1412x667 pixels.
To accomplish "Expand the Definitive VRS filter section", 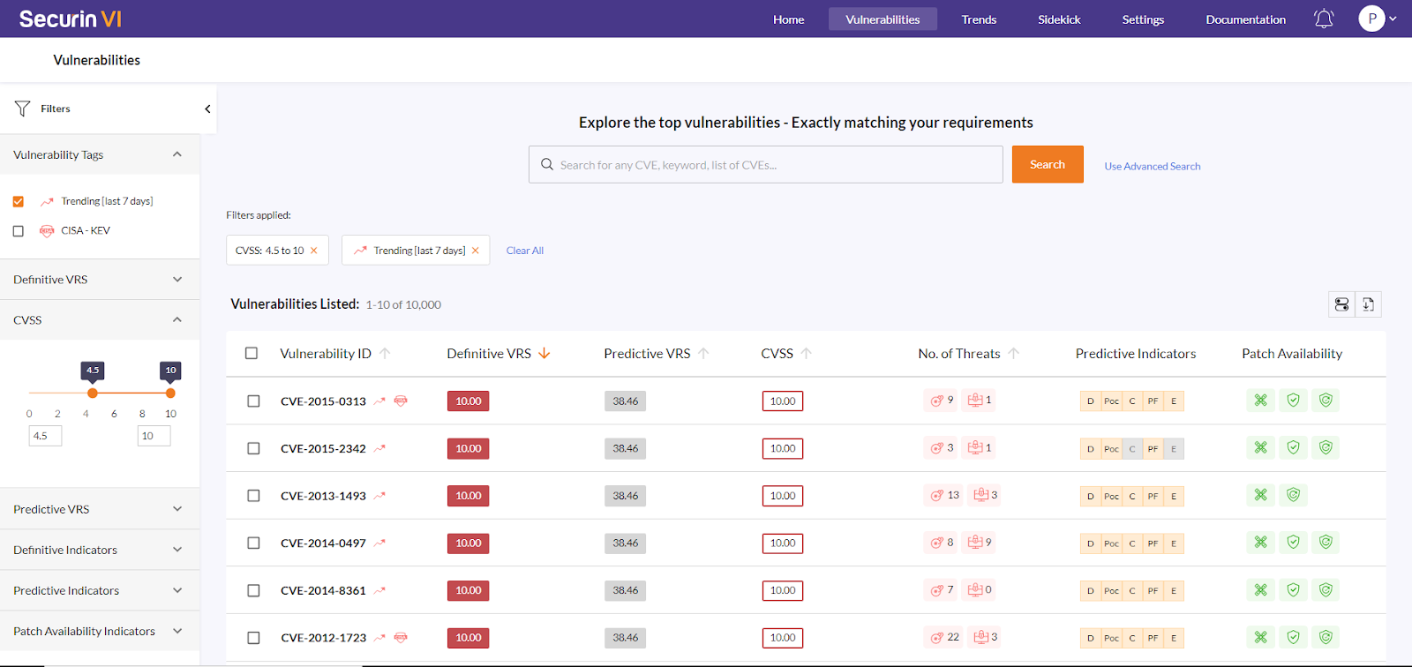I will [x=177, y=280].
